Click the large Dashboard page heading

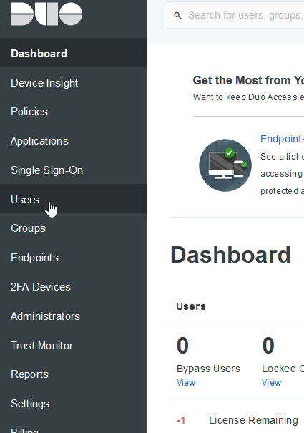coord(230,255)
